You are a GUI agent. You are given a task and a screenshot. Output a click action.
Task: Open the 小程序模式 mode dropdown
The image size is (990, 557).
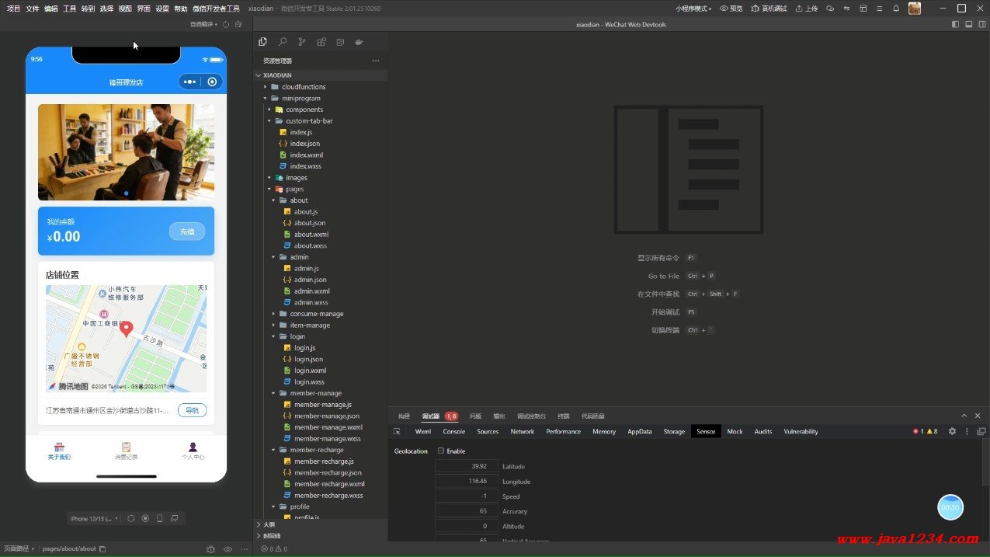(693, 9)
